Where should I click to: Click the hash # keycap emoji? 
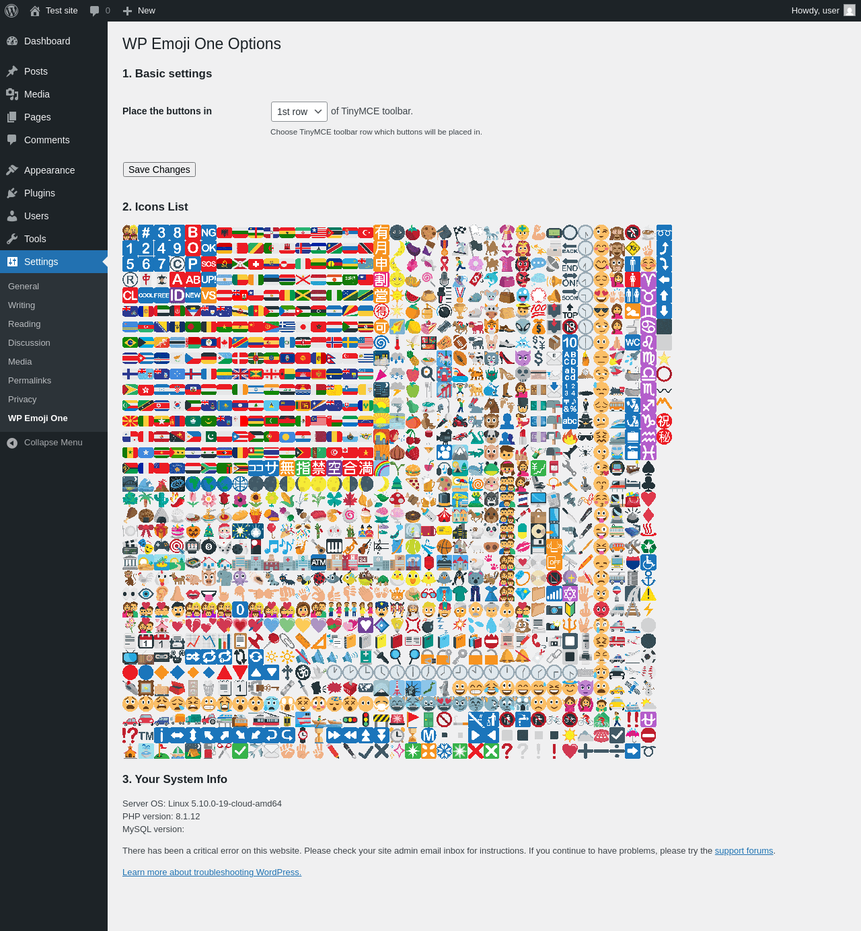[146, 233]
